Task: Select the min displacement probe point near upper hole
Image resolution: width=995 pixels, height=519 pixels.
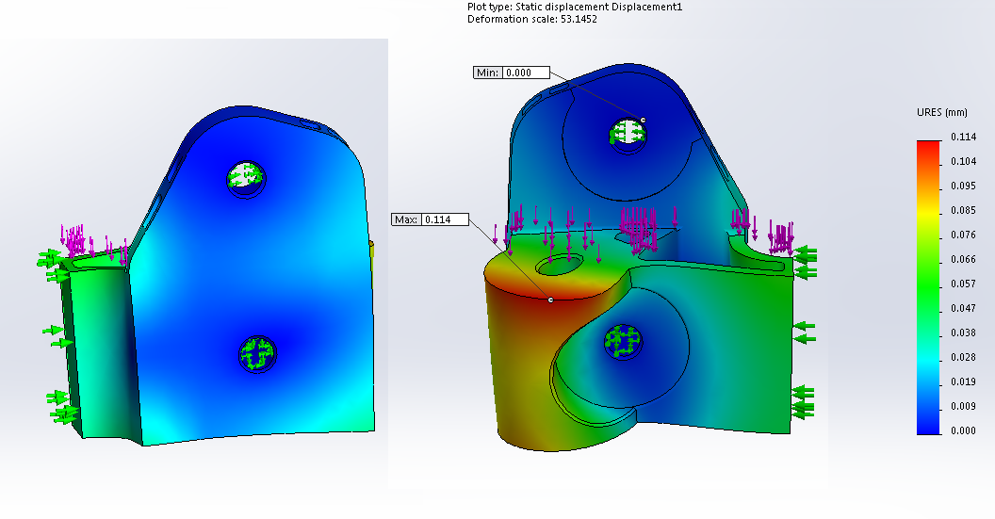Action: click(643, 120)
